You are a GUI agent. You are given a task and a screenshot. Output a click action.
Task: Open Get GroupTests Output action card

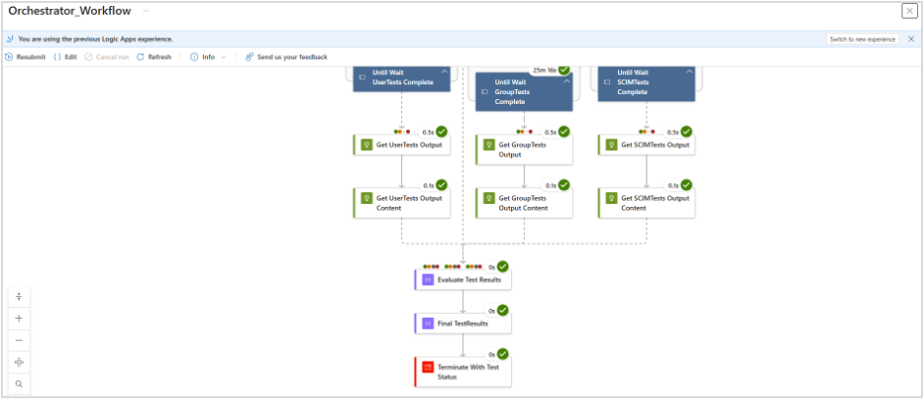[x=524, y=150]
